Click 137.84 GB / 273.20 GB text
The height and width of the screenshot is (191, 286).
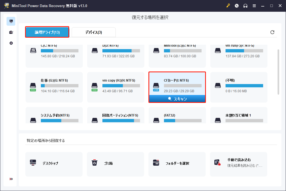click(243, 56)
